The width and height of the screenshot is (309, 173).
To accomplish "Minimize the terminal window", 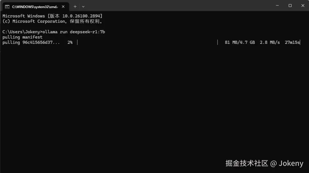I will tap(277, 5).
